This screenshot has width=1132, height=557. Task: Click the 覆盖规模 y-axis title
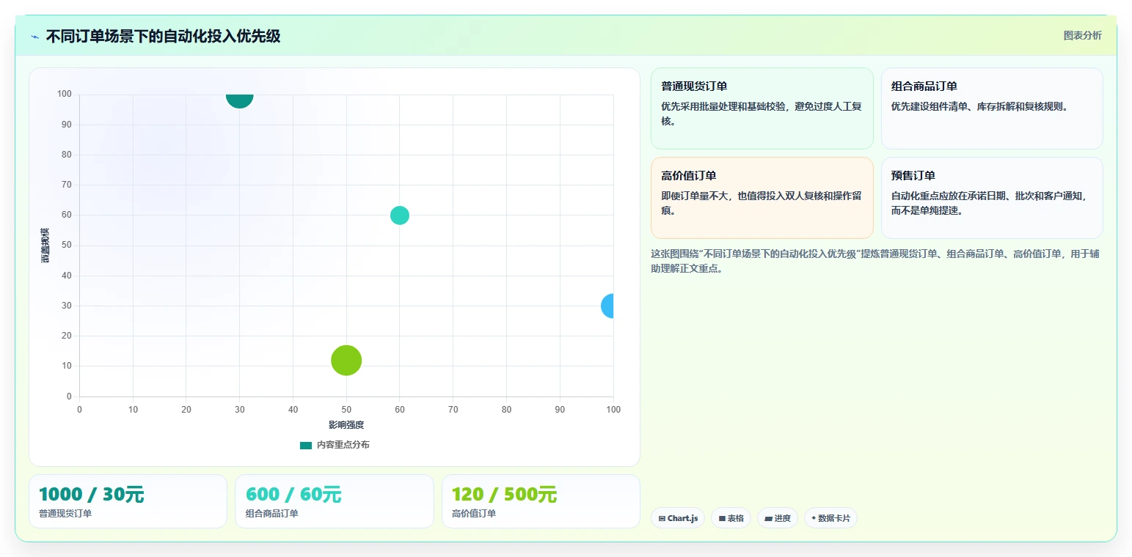45,246
